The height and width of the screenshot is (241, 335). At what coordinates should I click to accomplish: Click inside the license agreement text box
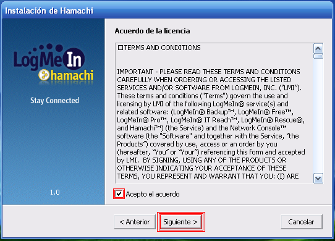pos(214,113)
